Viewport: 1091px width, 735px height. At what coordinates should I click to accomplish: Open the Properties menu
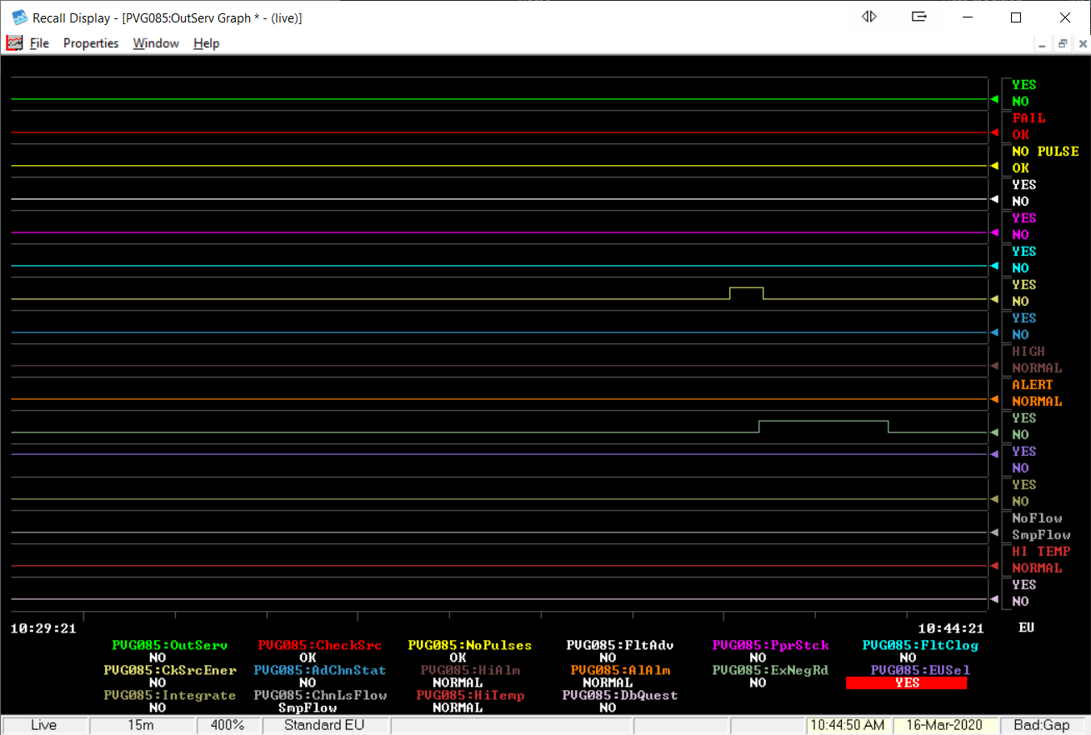point(91,43)
